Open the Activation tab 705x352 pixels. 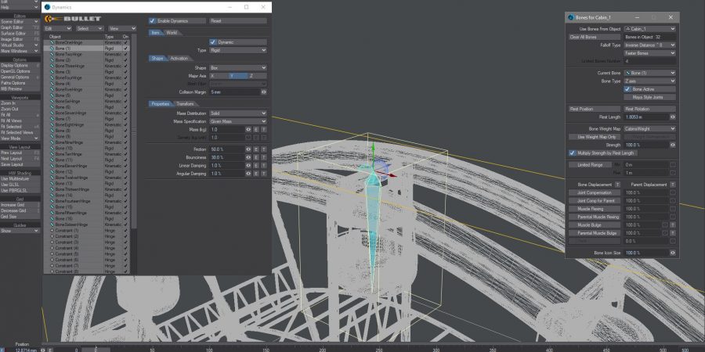(179, 58)
